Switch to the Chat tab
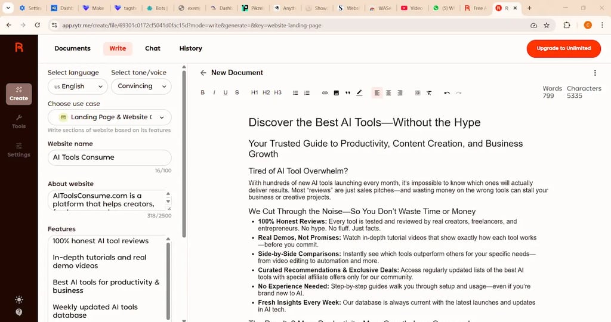 pos(153,48)
